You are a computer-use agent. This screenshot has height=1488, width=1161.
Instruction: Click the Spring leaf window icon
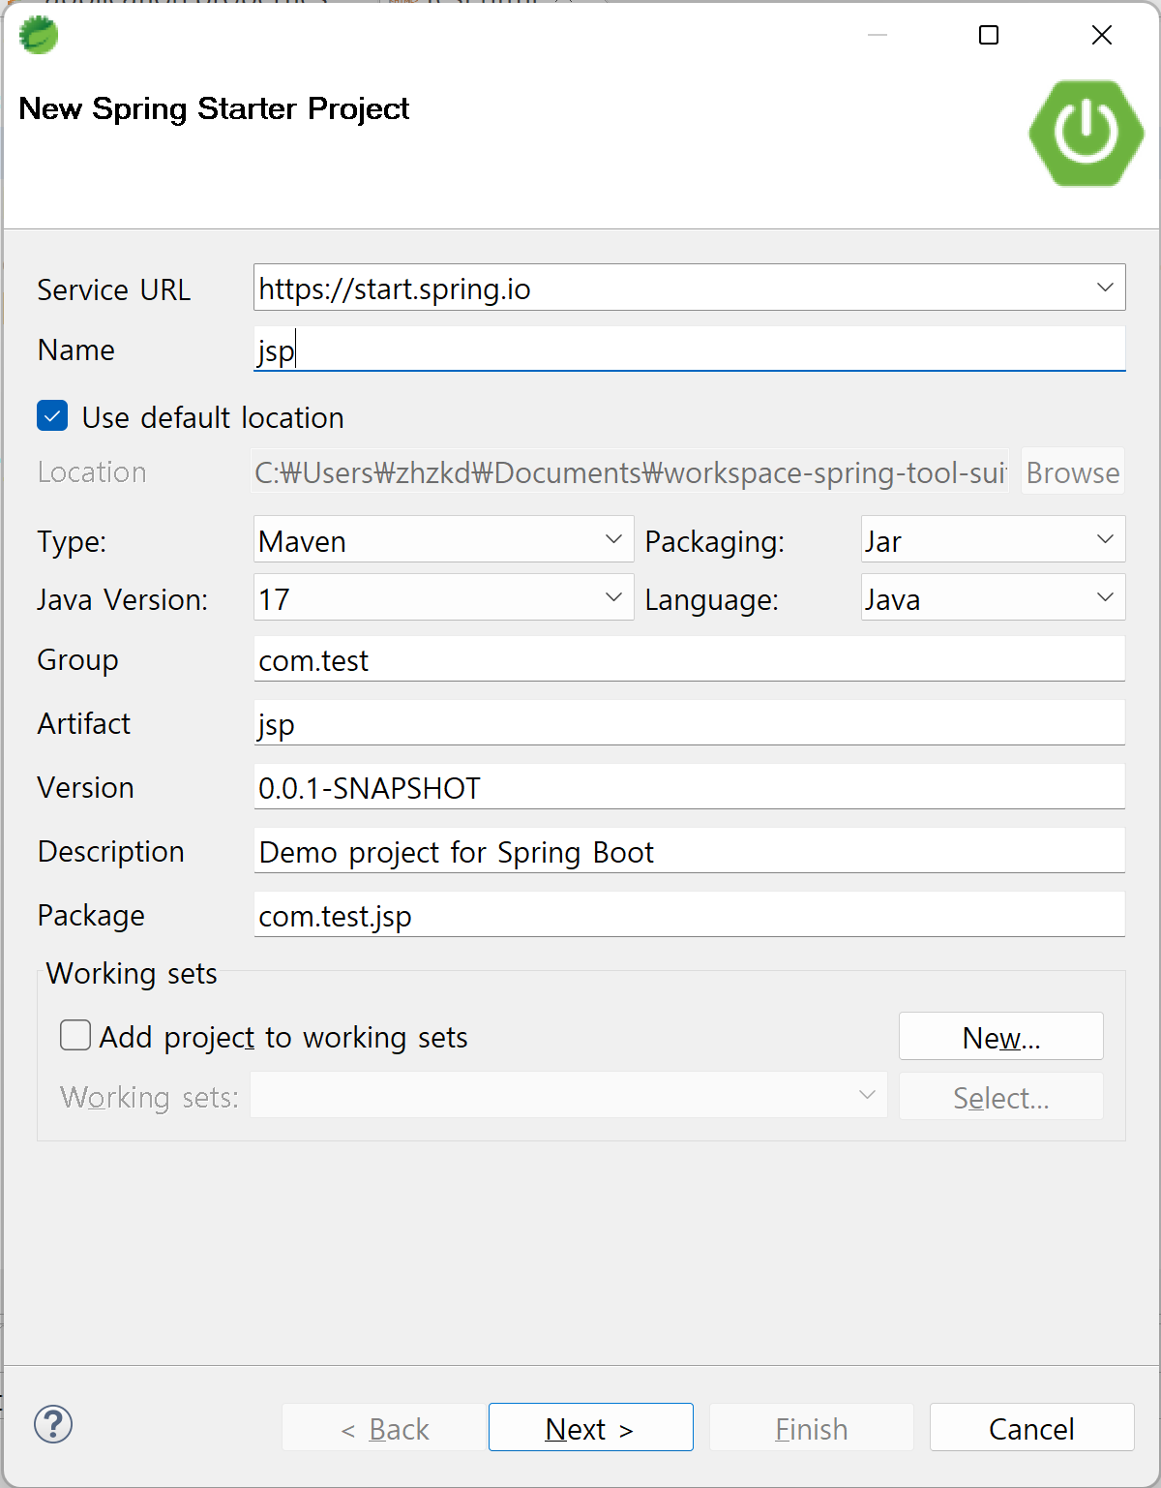[x=39, y=36]
